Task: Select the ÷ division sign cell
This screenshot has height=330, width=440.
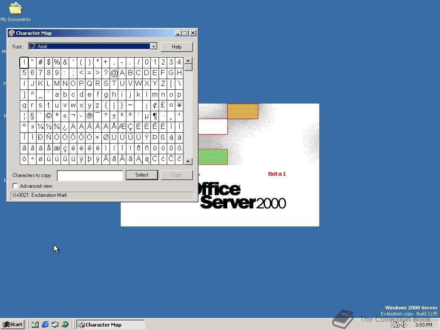Action: click(32, 159)
